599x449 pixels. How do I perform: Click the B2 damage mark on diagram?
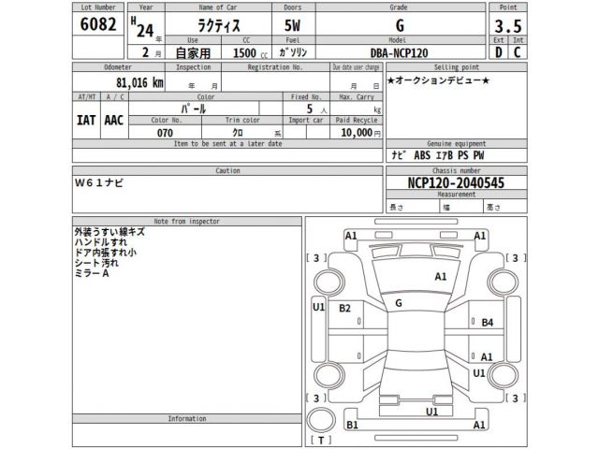point(344,308)
